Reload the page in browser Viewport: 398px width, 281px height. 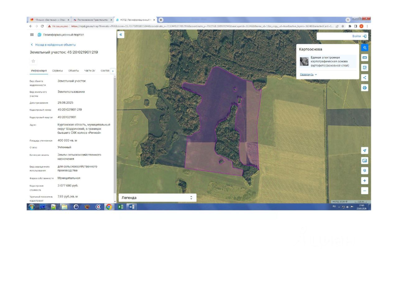(42, 26)
